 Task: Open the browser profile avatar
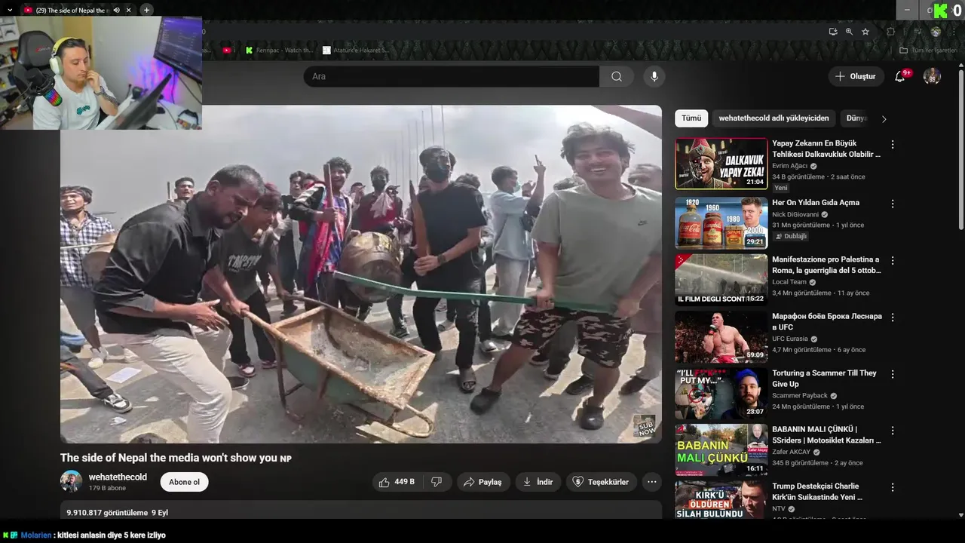tap(936, 32)
